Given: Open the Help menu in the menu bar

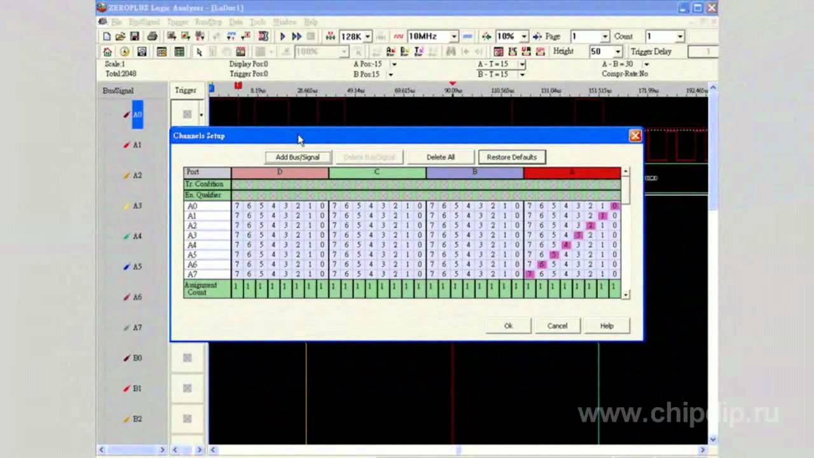Looking at the screenshot, I should [x=310, y=22].
